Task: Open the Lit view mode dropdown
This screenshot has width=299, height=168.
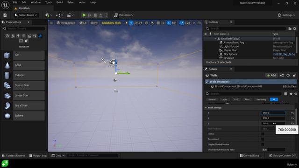Action: [83, 23]
